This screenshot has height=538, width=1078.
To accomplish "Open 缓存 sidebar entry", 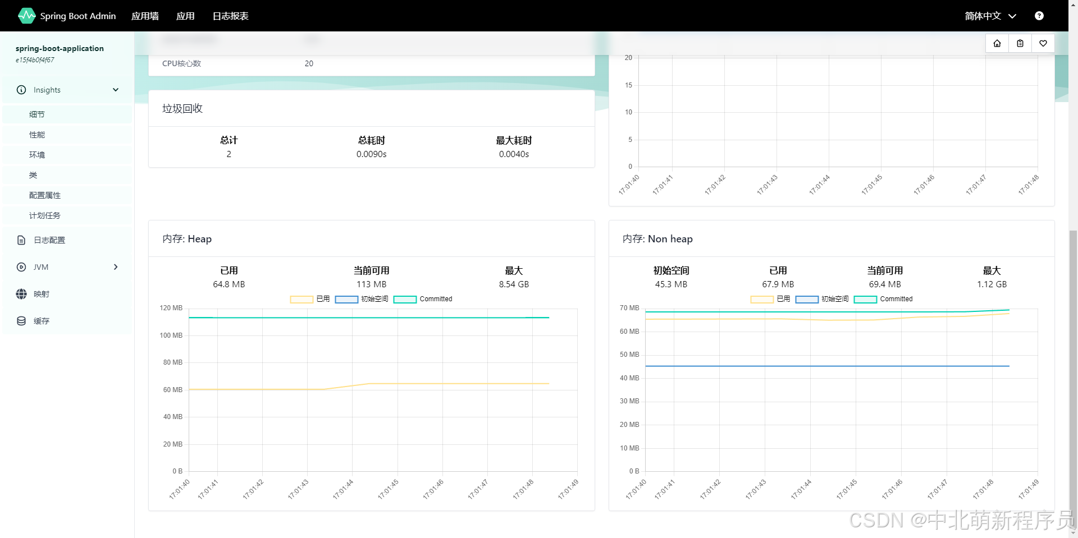I will coord(67,321).
